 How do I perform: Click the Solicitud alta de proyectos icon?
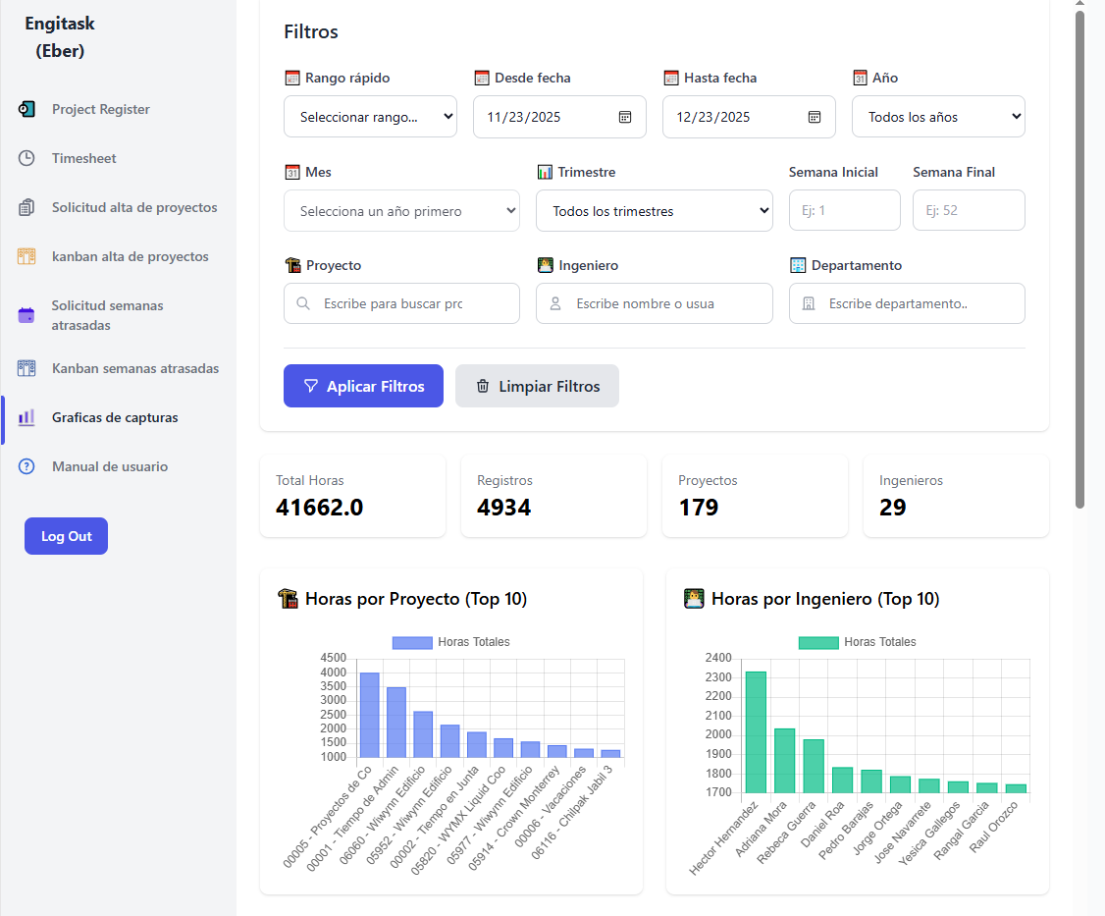(26, 207)
